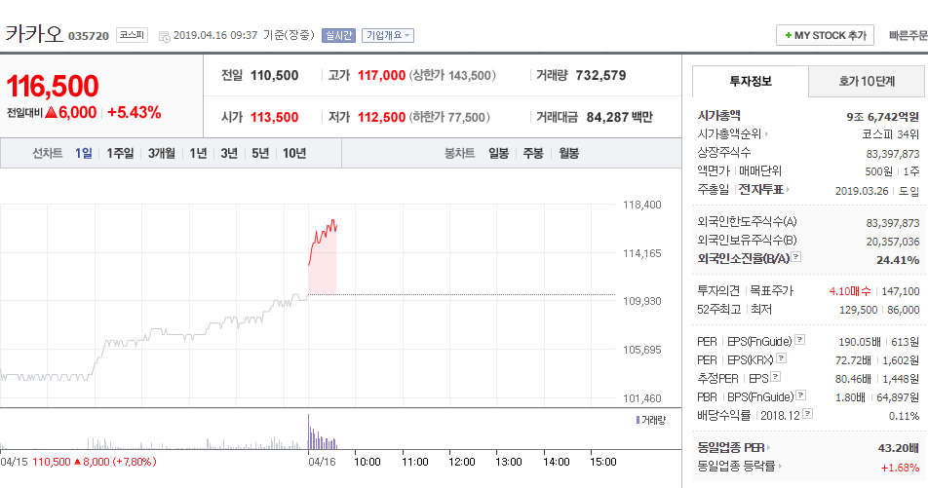928x488 pixels.
Task: Click the 저가 value 112,500
Action: tap(382, 118)
